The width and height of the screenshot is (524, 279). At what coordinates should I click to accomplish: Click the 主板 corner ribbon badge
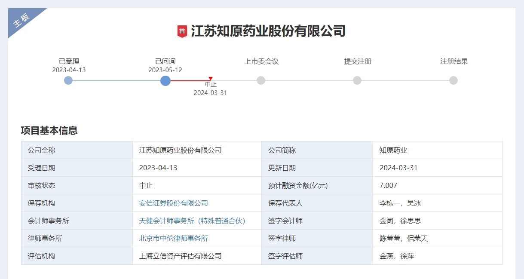point(21,20)
